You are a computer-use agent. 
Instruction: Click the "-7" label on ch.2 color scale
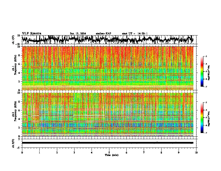click(206, 133)
